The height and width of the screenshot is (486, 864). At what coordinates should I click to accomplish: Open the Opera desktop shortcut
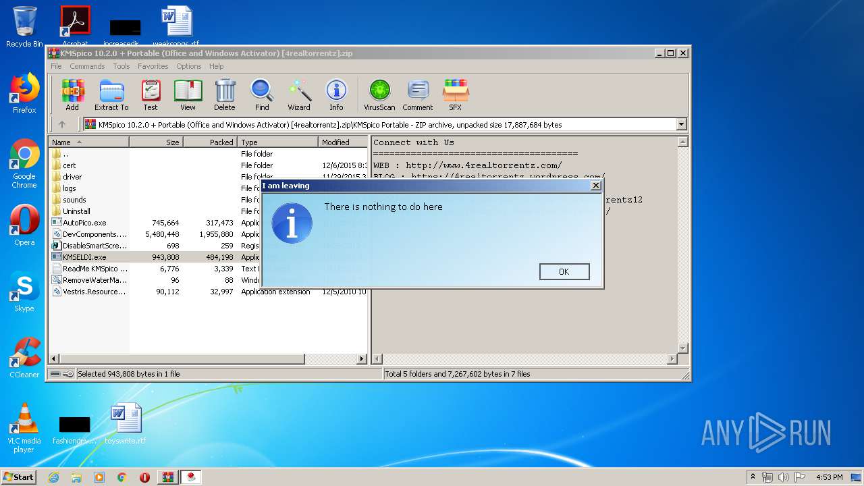[x=24, y=225]
